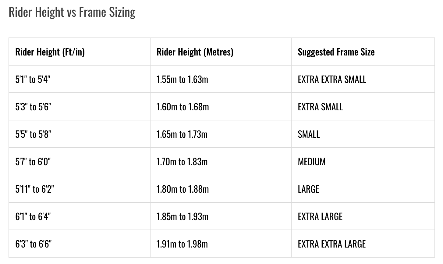Screen dimensions: 443x264
Task: Select the 'EXTRA SMALL' frame size cell
Action: pyautogui.click(x=320, y=107)
